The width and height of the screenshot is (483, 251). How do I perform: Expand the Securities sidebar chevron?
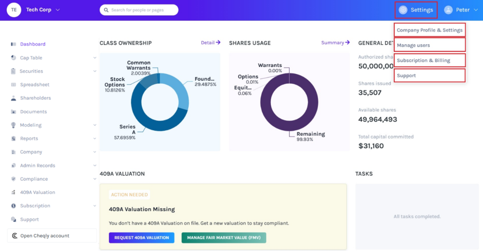tap(95, 72)
